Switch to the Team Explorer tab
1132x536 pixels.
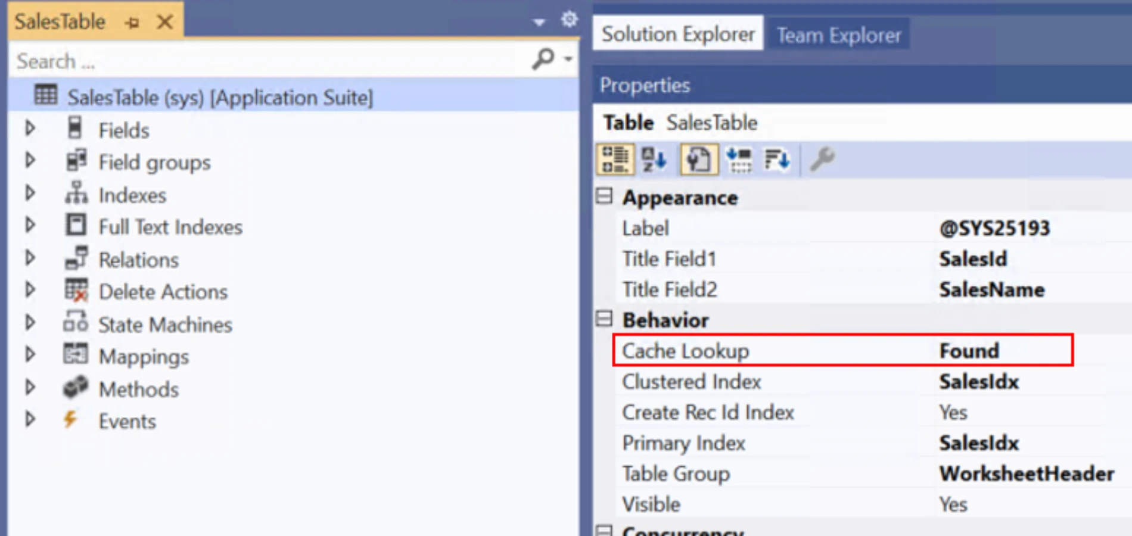(x=839, y=35)
